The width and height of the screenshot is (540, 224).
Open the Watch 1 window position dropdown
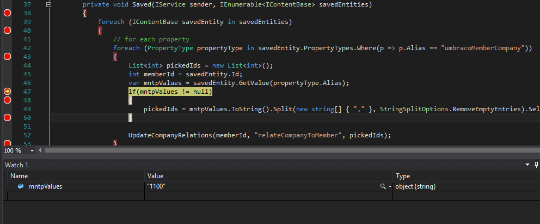527,165
